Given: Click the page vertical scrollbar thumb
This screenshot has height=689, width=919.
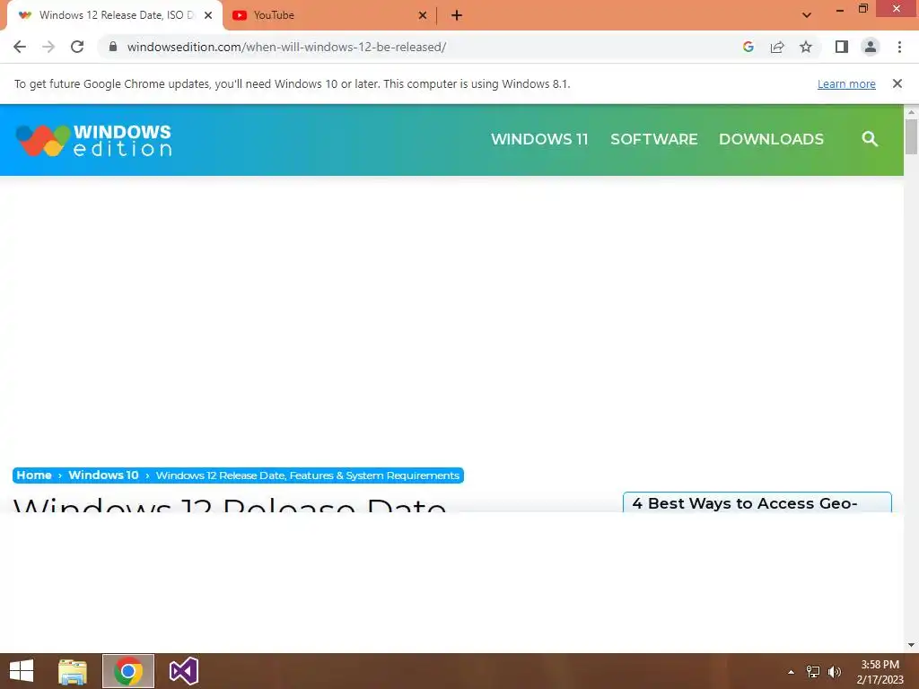Looking at the screenshot, I should 910,136.
